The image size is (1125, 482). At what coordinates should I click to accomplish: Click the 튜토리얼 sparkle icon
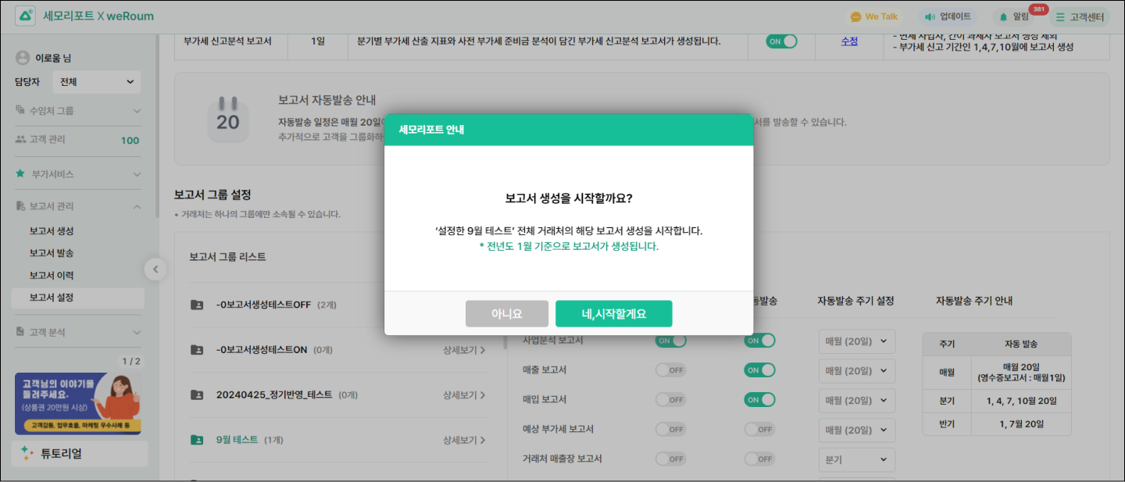pos(27,453)
